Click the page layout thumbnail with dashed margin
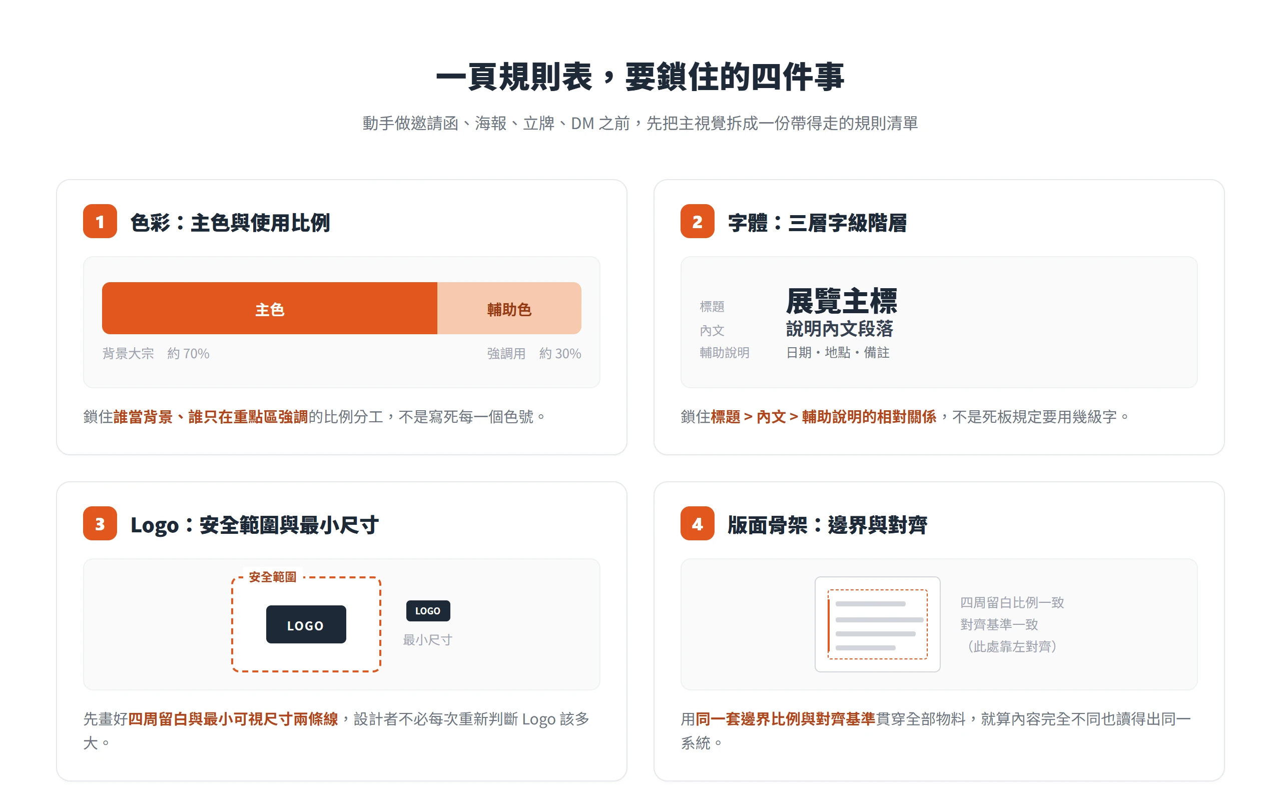Image resolution: width=1281 pixels, height=796 pixels. click(x=878, y=625)
